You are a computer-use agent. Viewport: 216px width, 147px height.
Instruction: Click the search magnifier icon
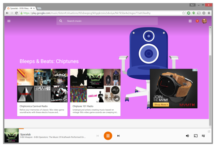tap(61, 21)
